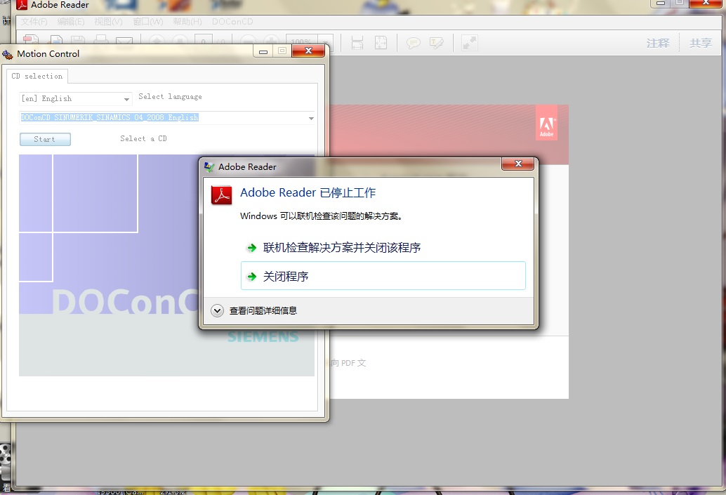Click the Add Sticky Note comment icon
Image resolution: width=726 pixels, height=495 pixels.
click(413, 43)
